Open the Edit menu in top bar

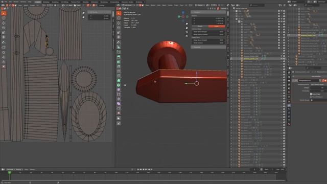pyautogui.click(x=10, y=2)
